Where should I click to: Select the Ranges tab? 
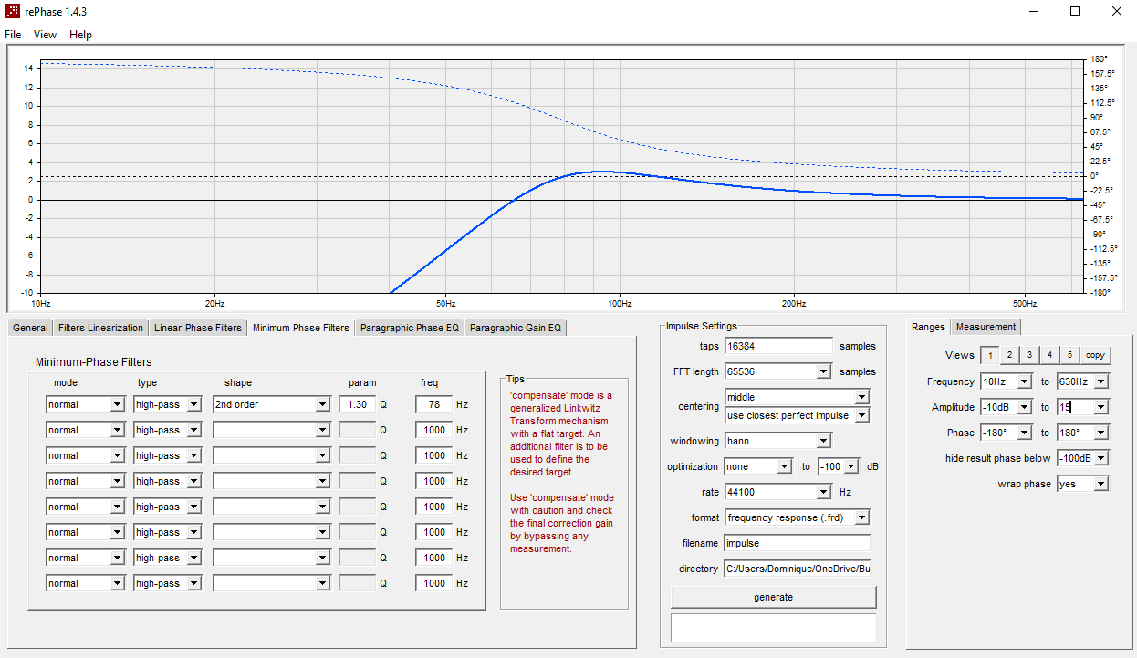click(x=928, y=327)
